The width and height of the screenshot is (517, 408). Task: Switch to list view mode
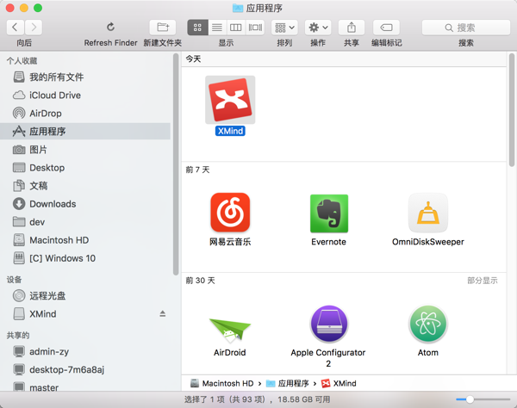(217, 28)
